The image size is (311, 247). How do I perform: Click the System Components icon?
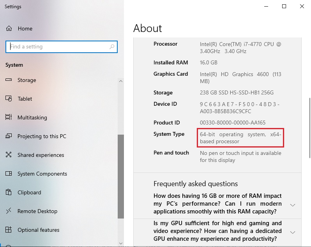click(9, 174)
